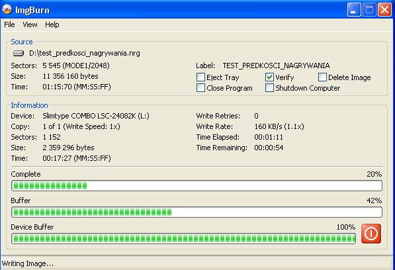Tick the Delete Image checkbox
The height and width of the screenshot is (270, 395).
pyautogui.click(x=322, y=77)
